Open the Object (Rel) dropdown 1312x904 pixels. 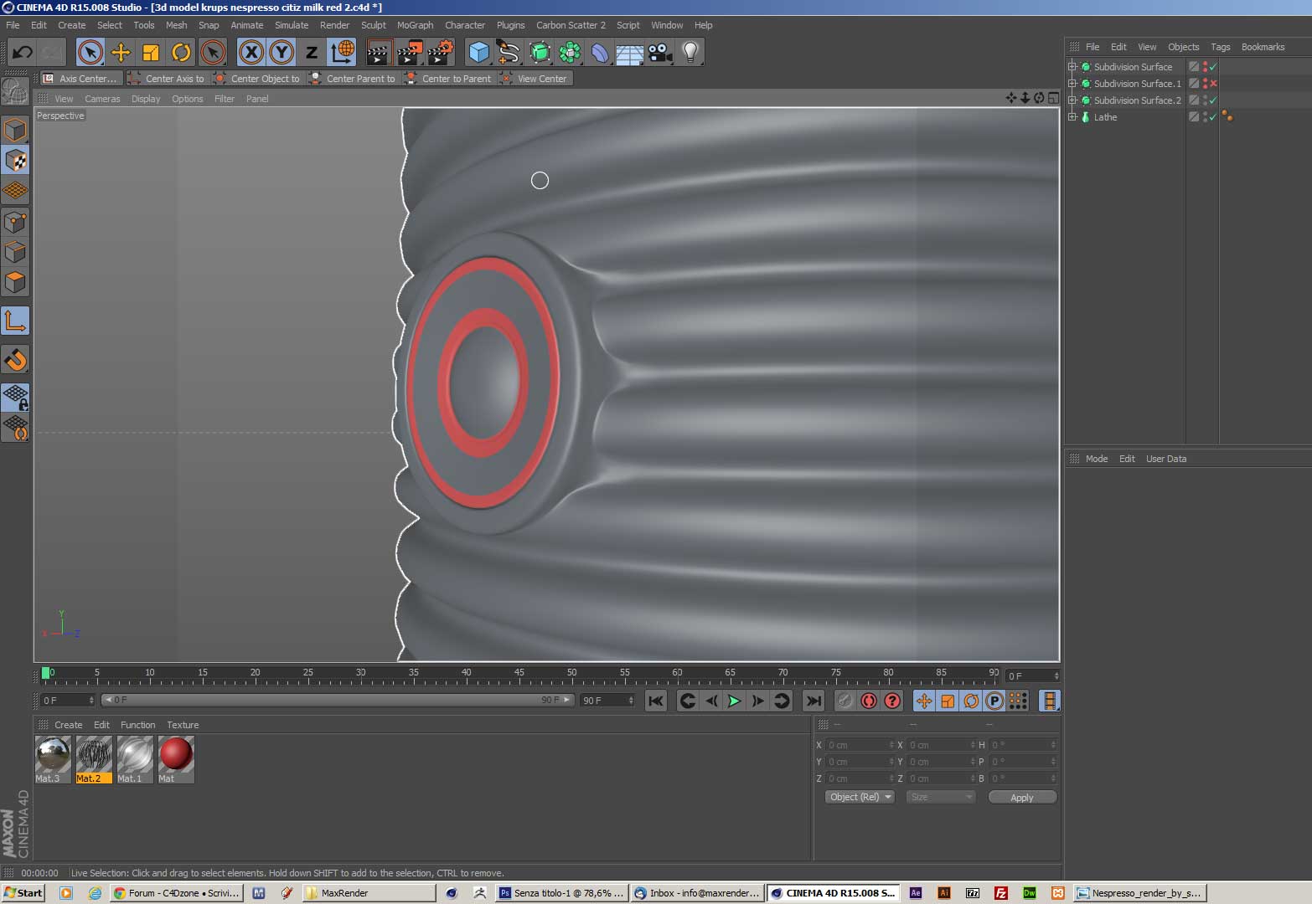click(860, 797)
